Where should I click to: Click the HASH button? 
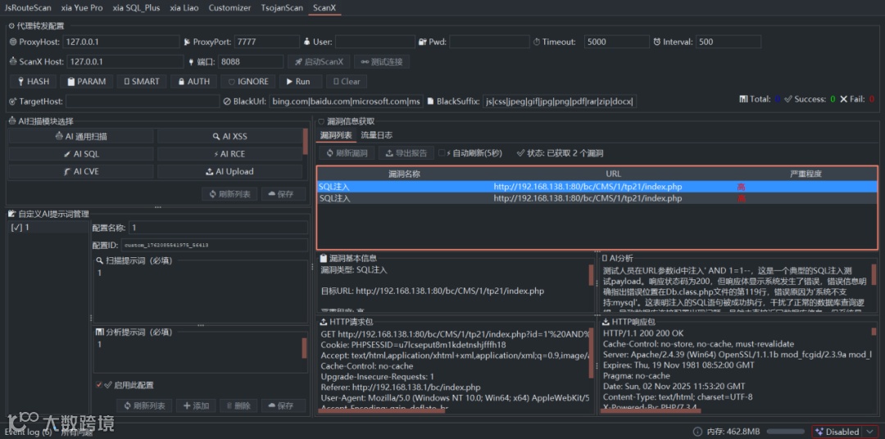(33, 81)
